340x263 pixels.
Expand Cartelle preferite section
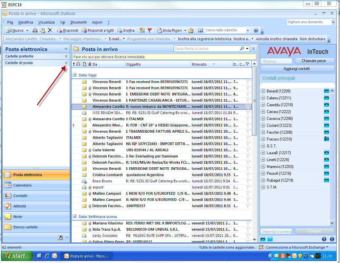click(x=66, y=56)
